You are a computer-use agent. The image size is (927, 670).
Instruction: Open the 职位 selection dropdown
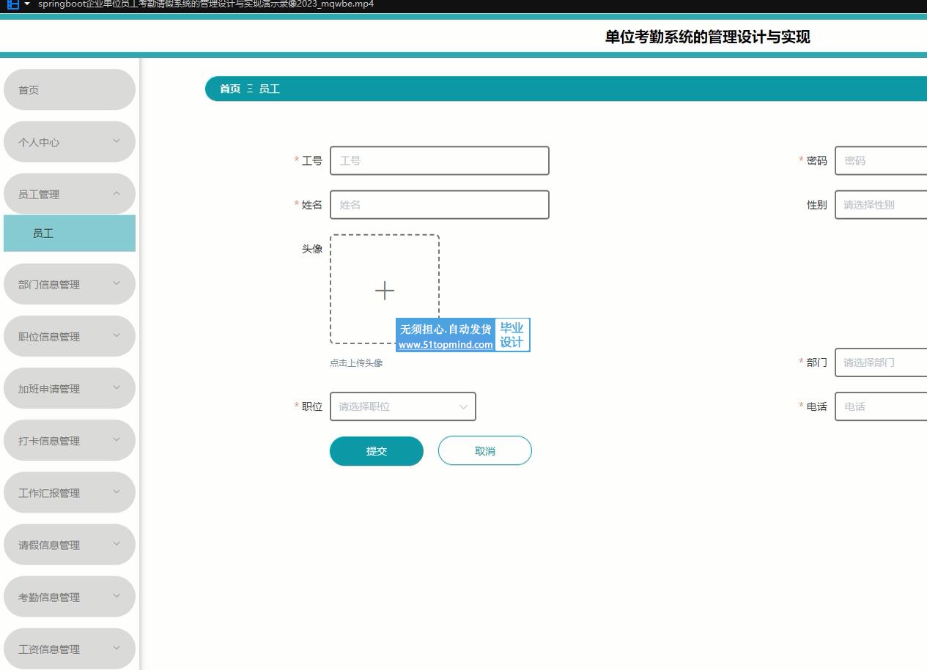[x=402, y=406]
